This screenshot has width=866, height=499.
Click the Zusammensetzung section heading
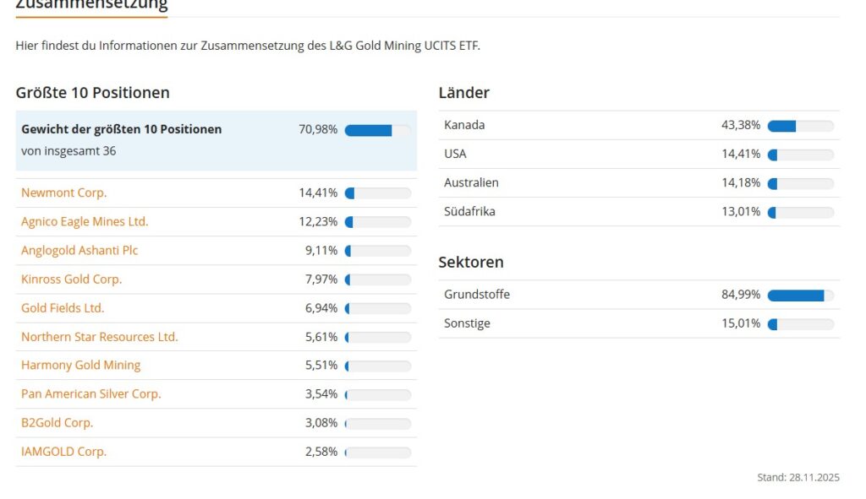coord(91,4)
